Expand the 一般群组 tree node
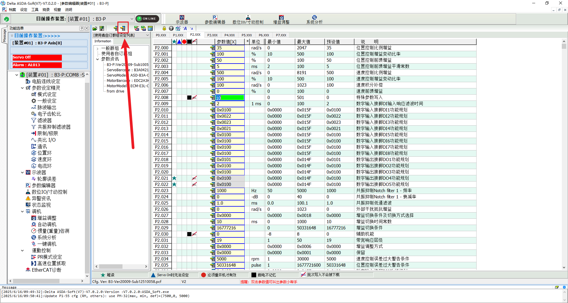 [97, 48]
